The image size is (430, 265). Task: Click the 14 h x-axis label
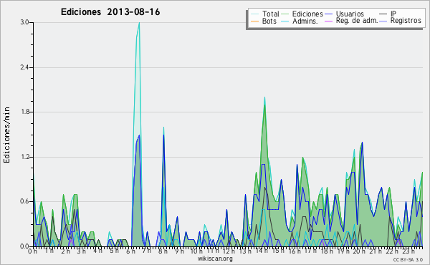(x=262, y=251)
